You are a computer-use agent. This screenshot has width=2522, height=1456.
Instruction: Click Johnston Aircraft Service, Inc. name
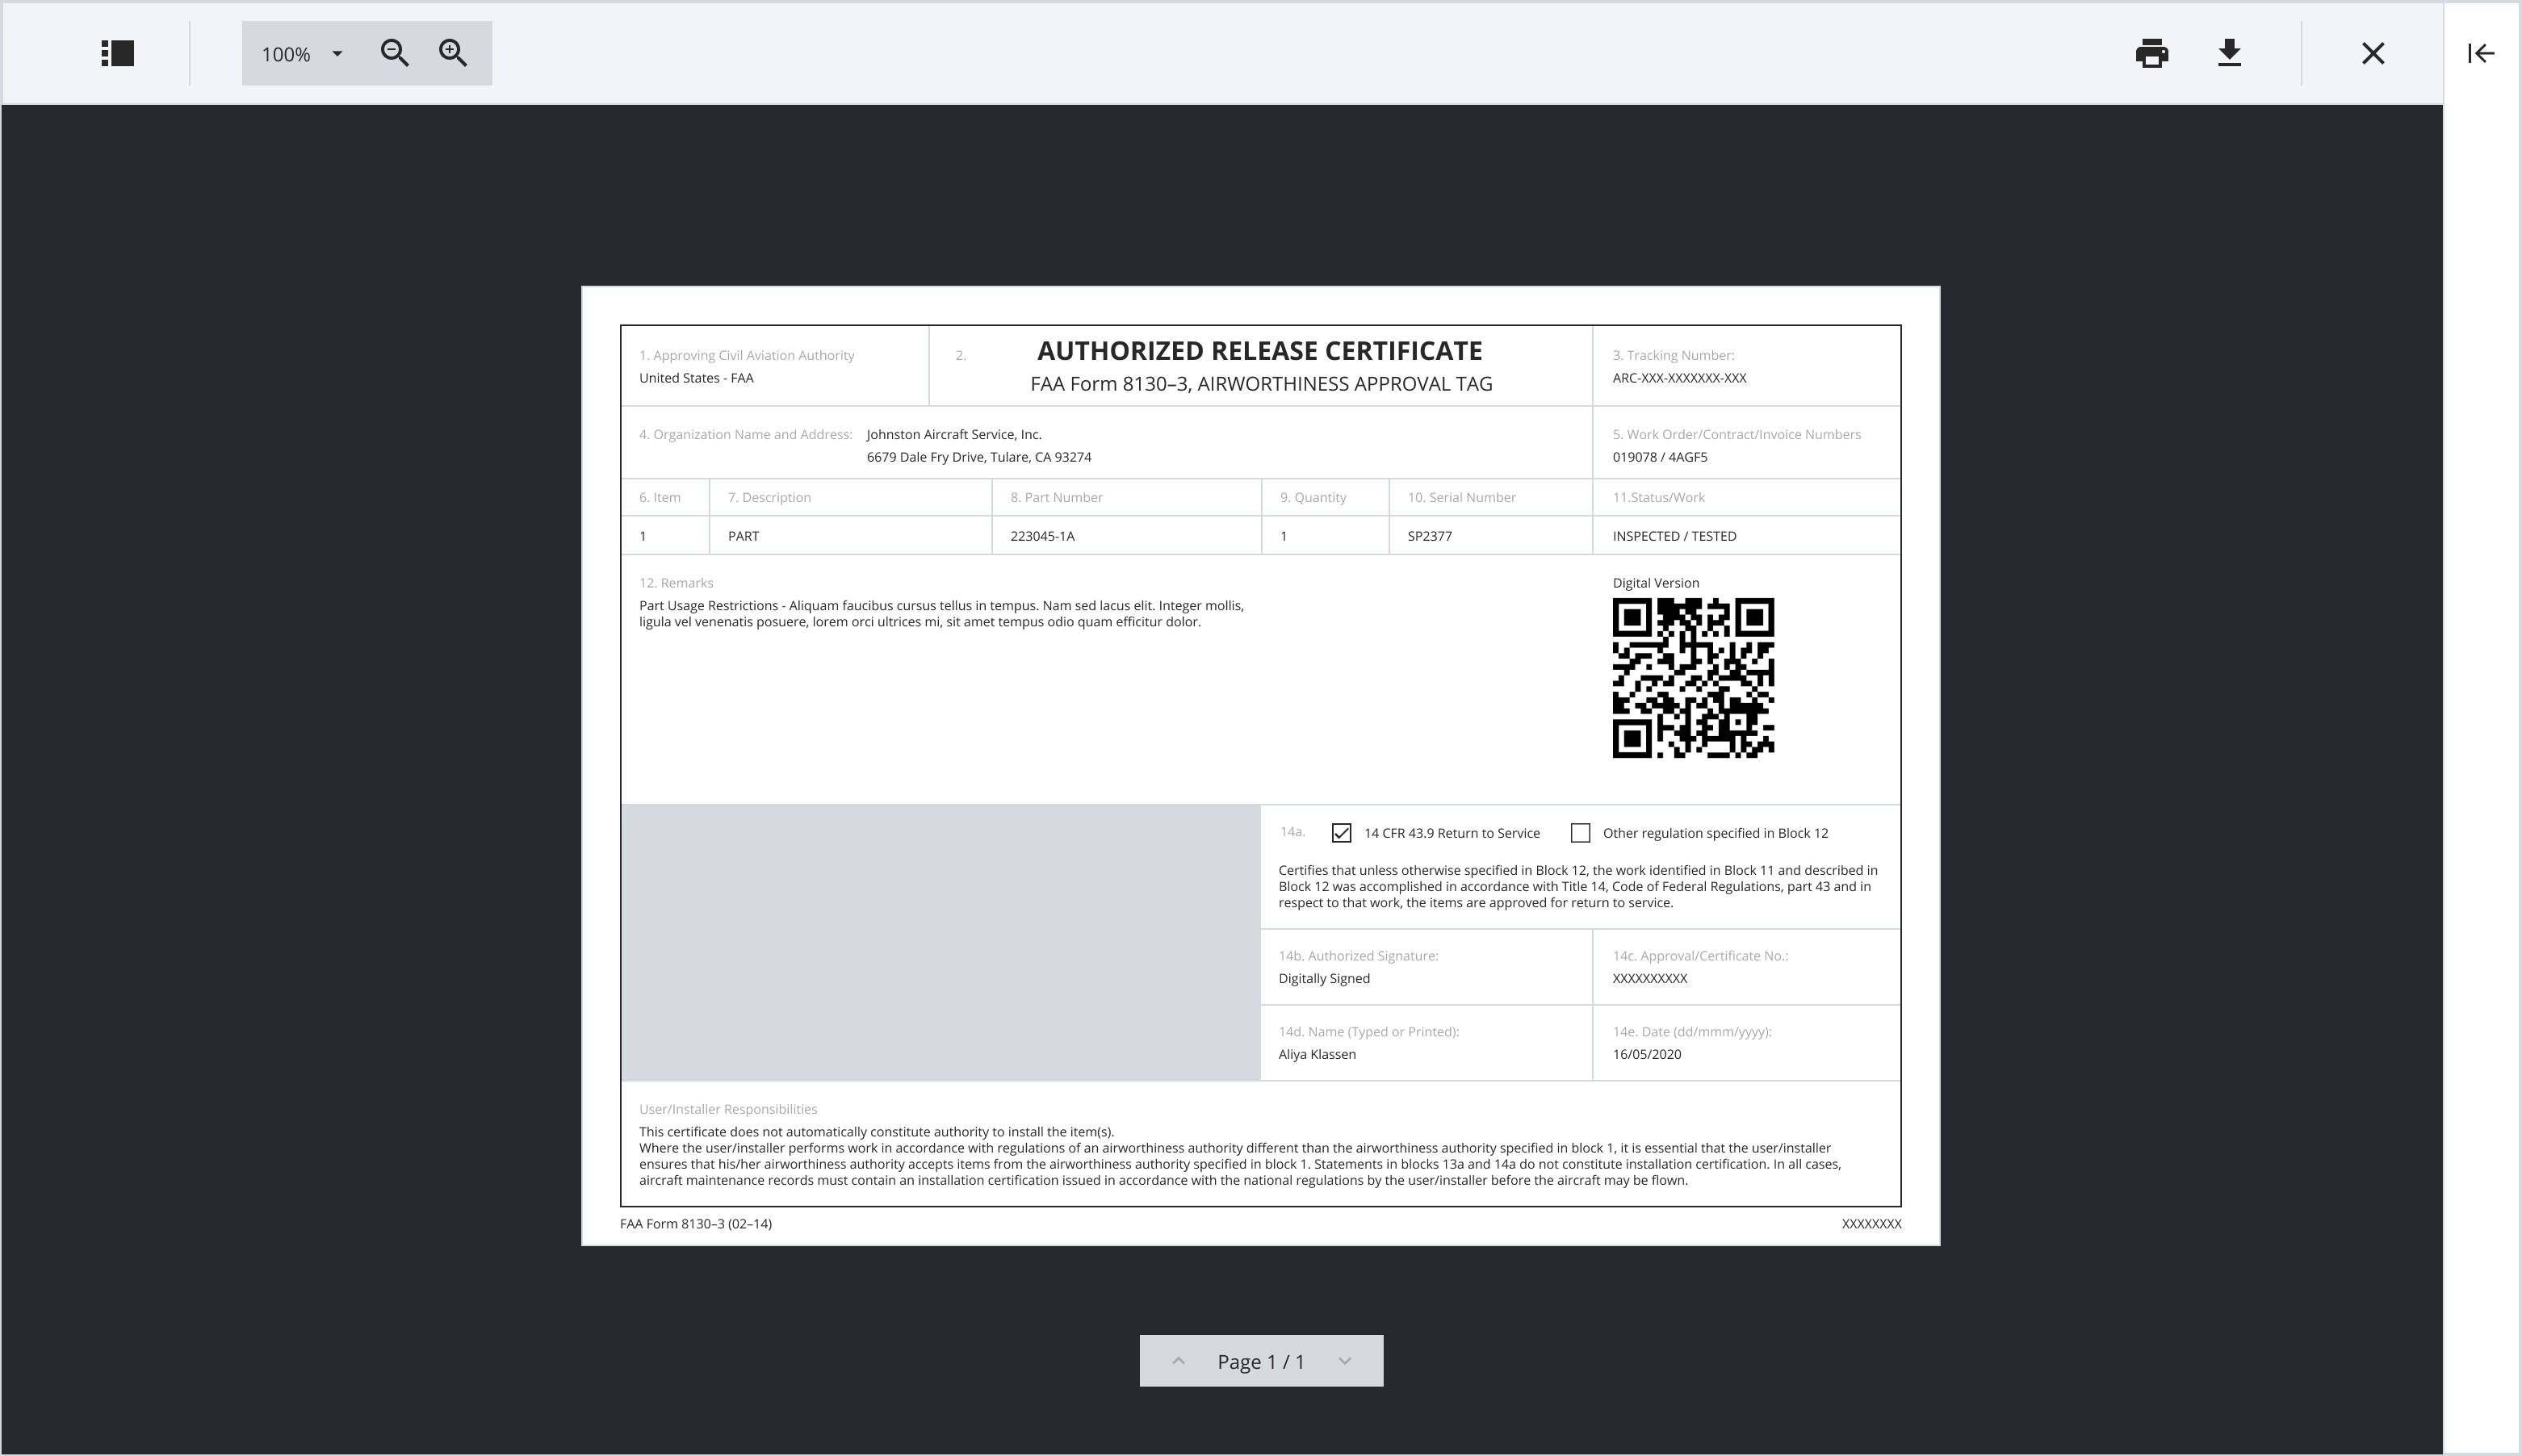coord(954,434)
